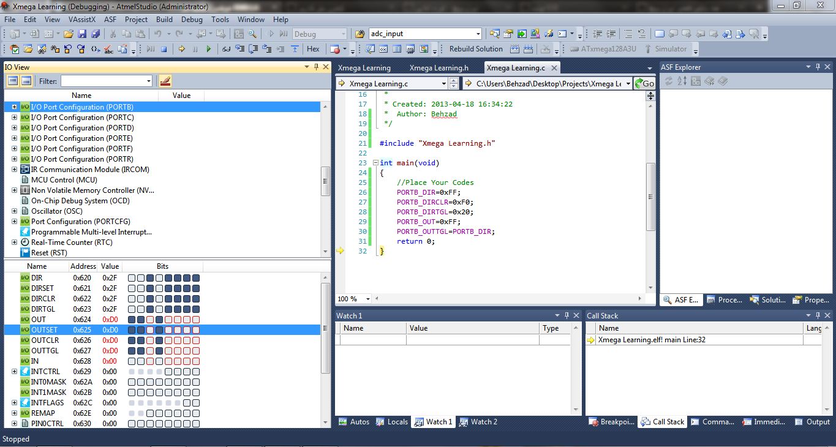Screen dimensions: 836x447
Task: Open the Autos tab
Action: (x=354, y=422)
